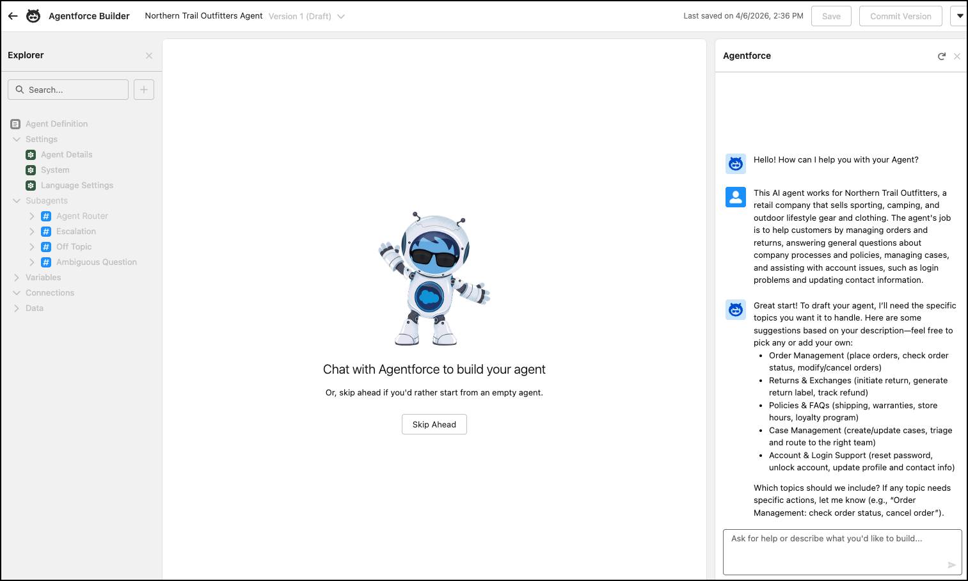The width and height of the screenshot is (968, 581).
Task: Click the plus icon beside Explorer search
Action: pyautogui.click(x=144, y=90)
